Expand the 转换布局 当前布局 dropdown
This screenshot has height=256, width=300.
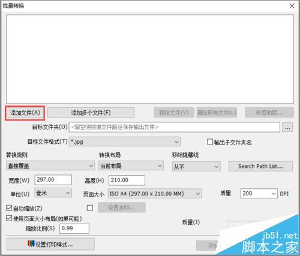[131, 165]
